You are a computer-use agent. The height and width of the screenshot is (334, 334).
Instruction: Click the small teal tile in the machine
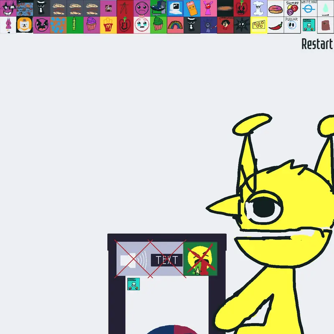click(134, 284)
